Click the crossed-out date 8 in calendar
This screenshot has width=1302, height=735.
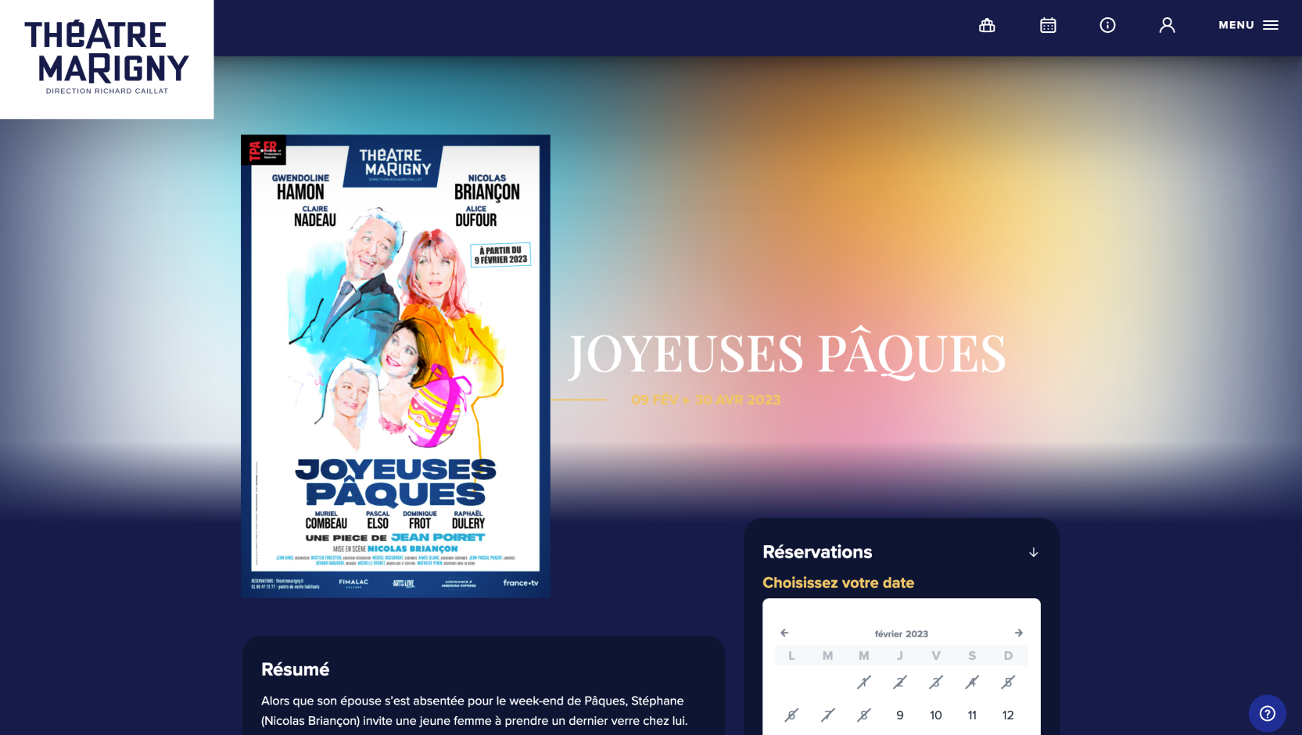click(864, 715)
